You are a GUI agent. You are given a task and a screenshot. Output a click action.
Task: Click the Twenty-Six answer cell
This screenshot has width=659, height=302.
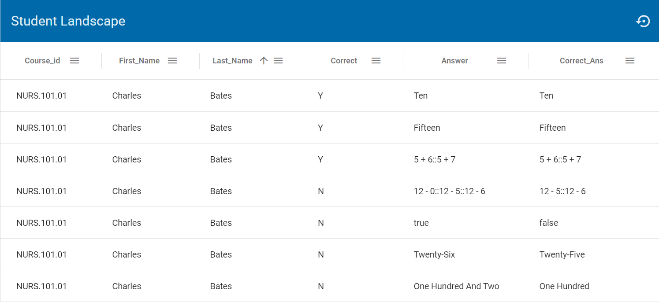point(434,254)
